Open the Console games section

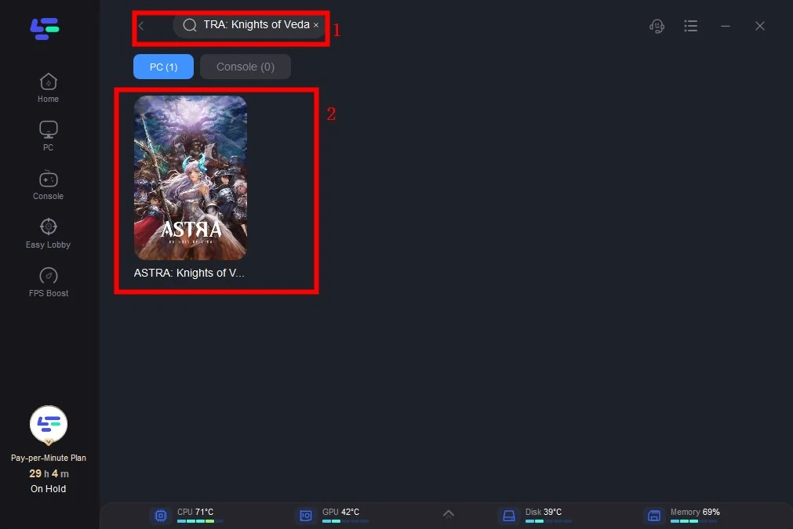[x=48, y=184]
